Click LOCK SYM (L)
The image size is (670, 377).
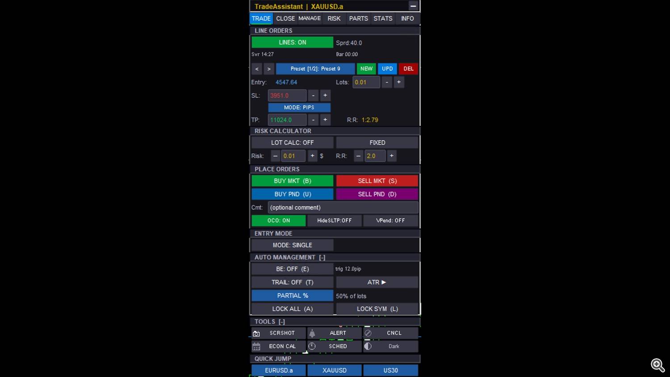[x=377, y=309]
